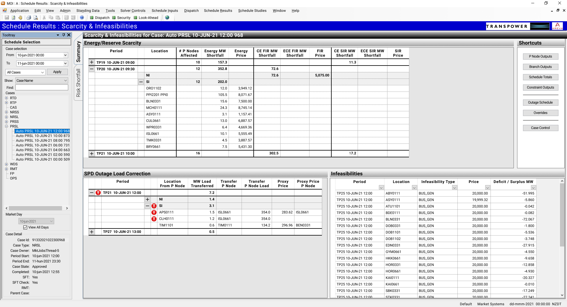567x307 pixels.
Task: Open the Show Case Name dropdown
Action: click(x=66, y=81)
